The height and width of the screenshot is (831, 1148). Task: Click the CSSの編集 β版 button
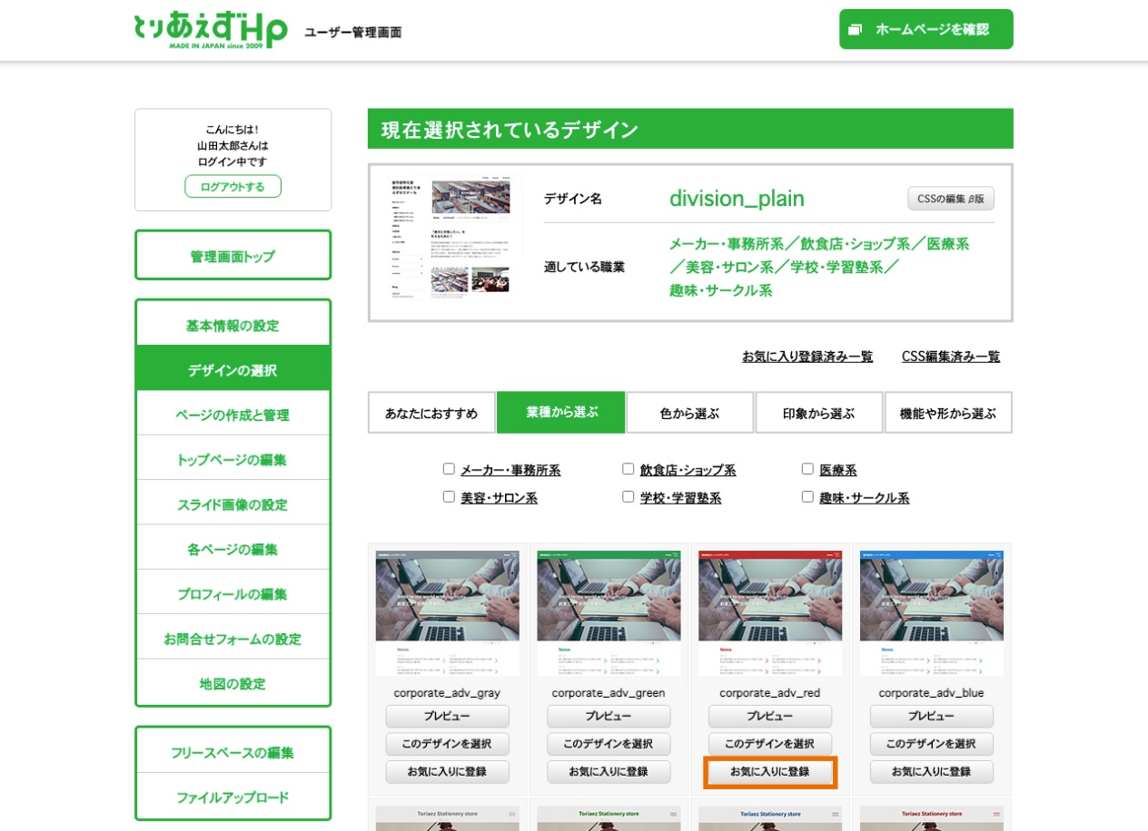[x=951, y=198]
